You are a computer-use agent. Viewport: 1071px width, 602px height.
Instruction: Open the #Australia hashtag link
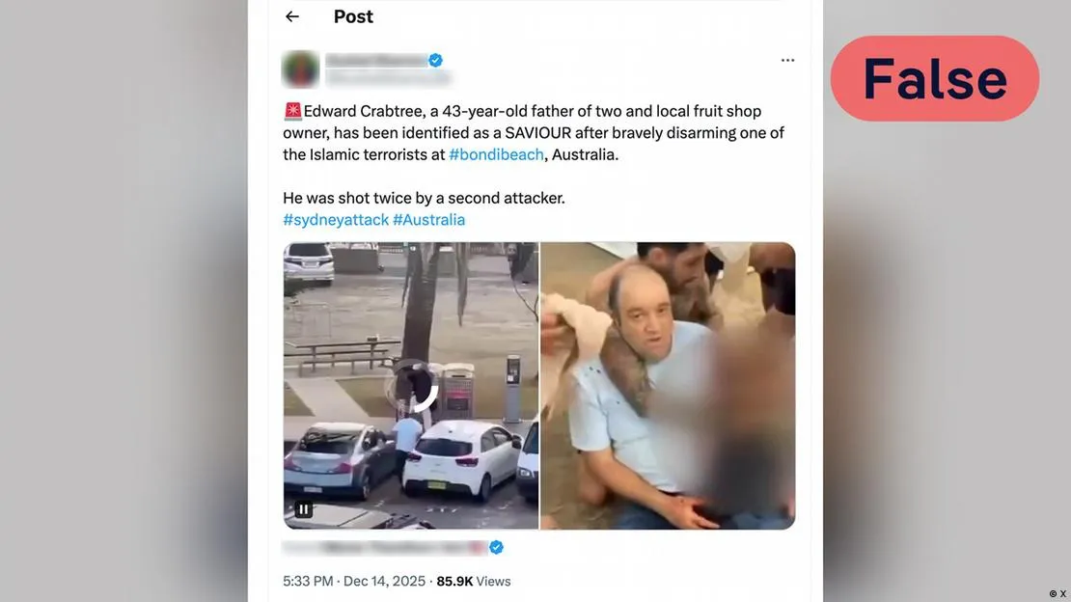click(429, 220)
